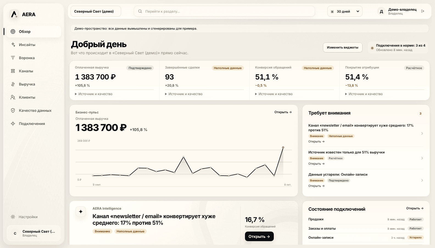Click the Обзор sidebar icon

13,32
